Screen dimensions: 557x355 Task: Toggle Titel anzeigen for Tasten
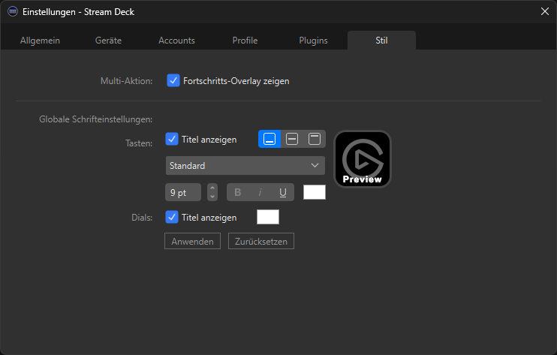coord(171,139)
